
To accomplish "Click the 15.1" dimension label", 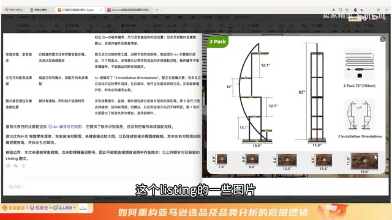I will (244, 128).
